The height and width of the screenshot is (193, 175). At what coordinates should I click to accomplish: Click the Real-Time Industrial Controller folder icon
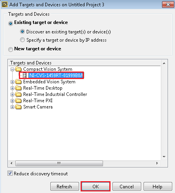(x=18, y=94)
